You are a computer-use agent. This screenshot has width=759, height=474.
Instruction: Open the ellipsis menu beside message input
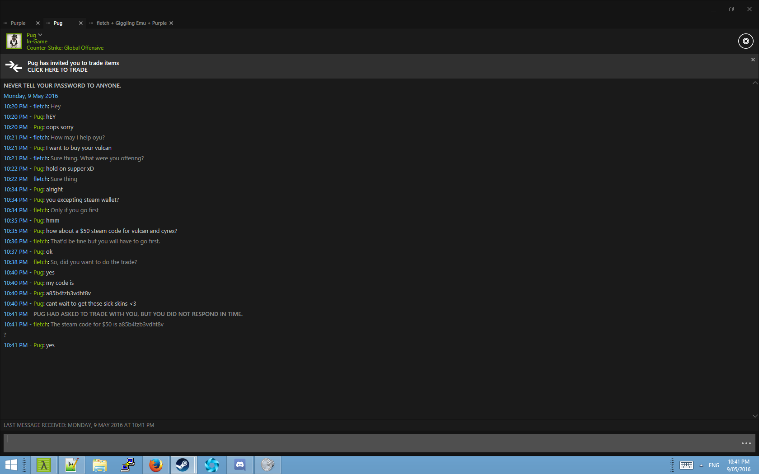(746, 443)
